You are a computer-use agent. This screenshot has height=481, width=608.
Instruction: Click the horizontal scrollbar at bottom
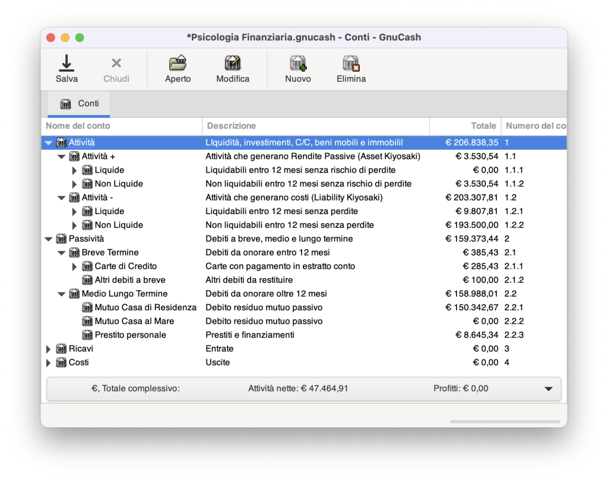pyautogui.click(x=505, y=421)
